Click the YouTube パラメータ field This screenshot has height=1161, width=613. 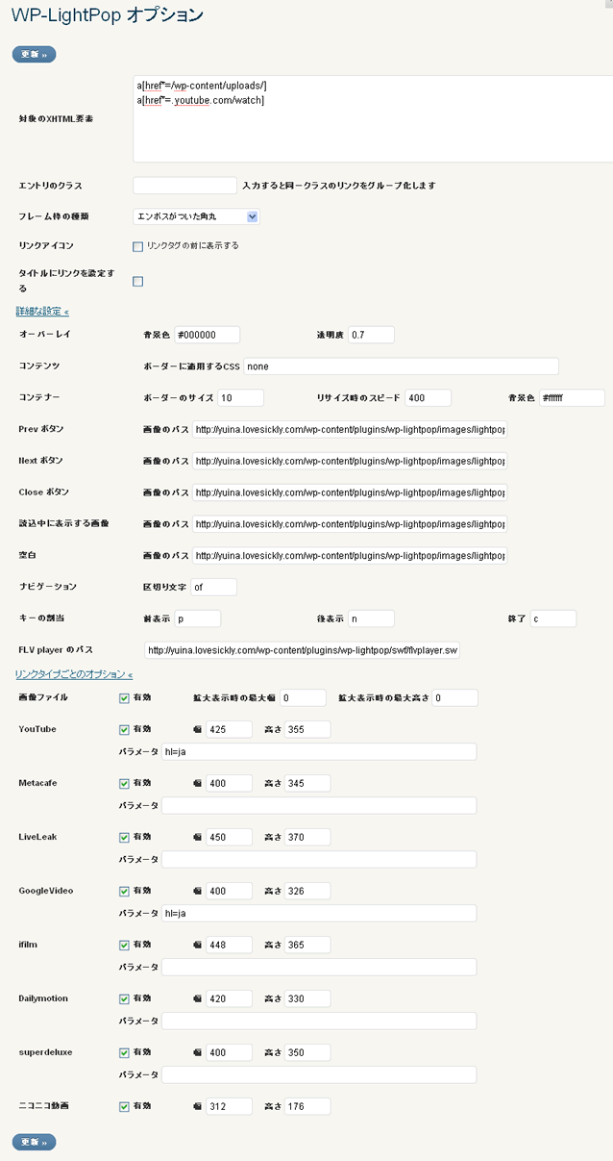tap(319, 751)
